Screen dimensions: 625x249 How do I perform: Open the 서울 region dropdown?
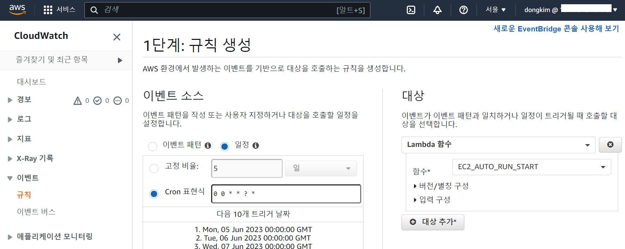(495, 10)
